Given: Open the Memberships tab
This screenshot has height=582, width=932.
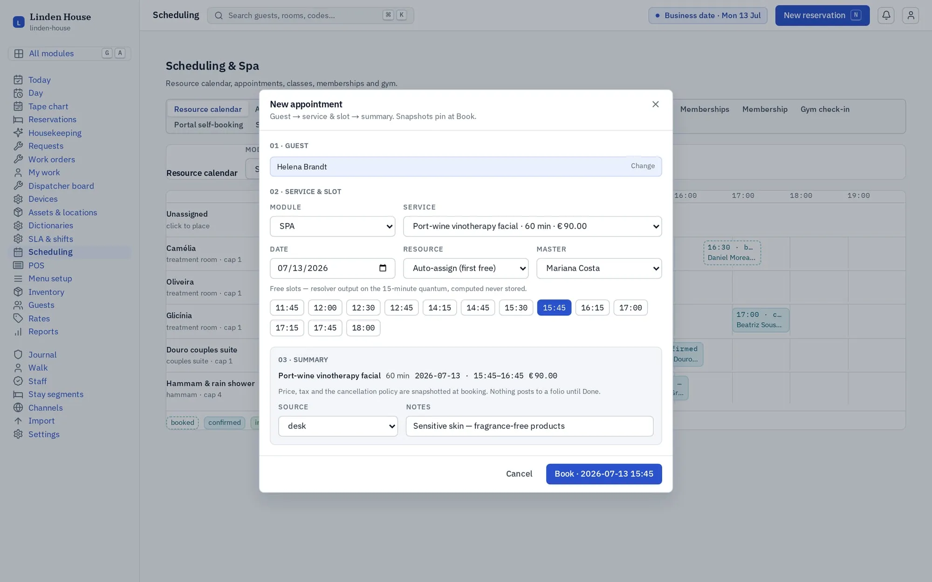Looking at the screenshot, I should pos(704,109).
